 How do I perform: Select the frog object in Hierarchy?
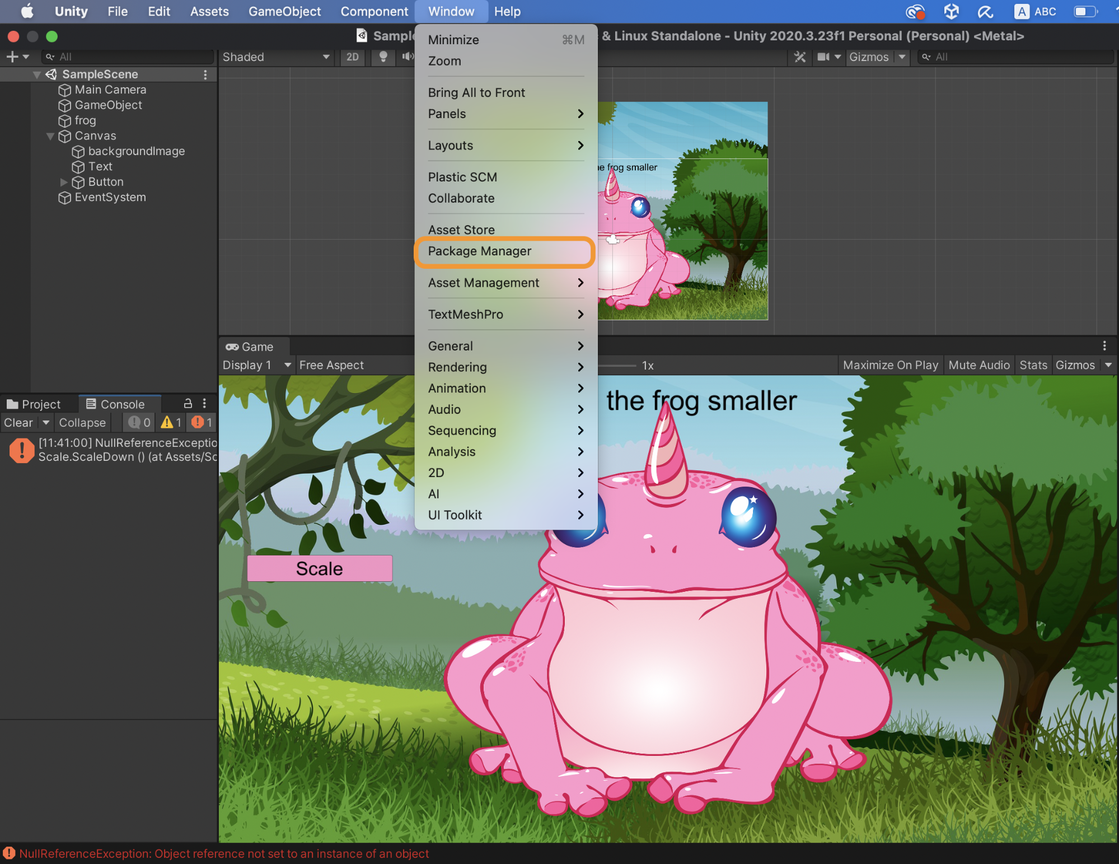point(85,120)
